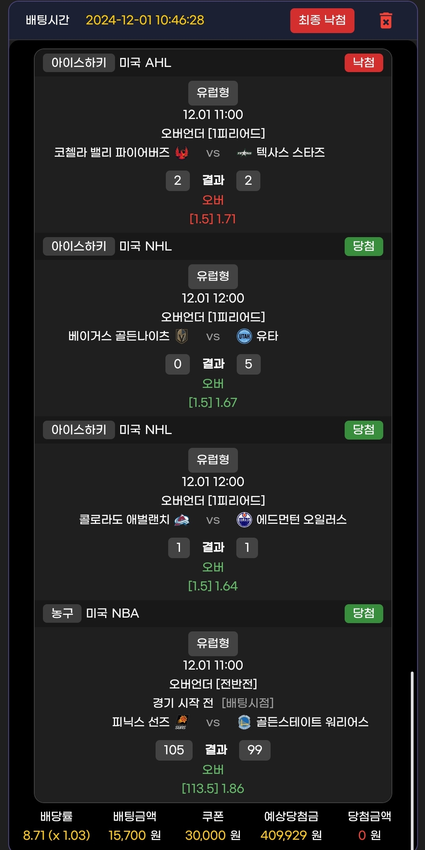Click the Utah hockey team logo
The height and width of the screenshot is (850, 425).
pos(244,336)
